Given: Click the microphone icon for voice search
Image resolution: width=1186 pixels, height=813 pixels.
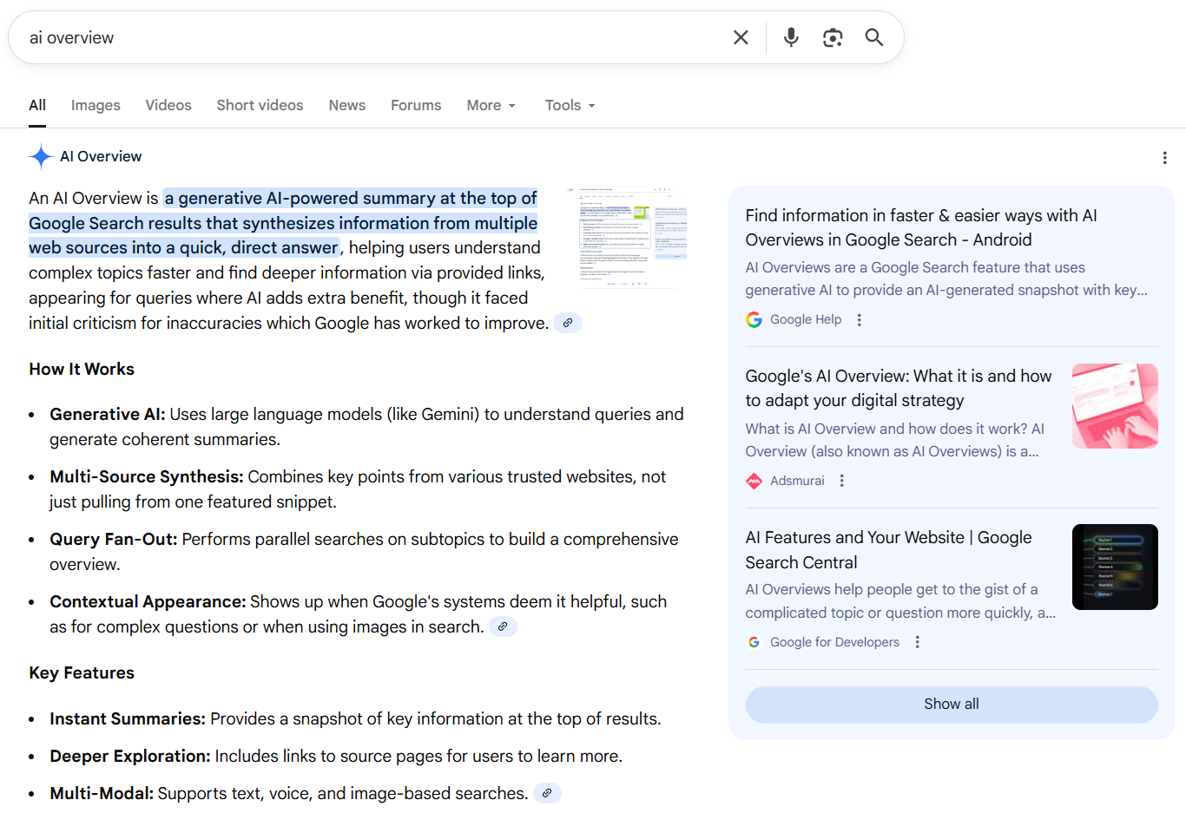Looking at the screenshot, I should pyautogui.click(x=790, y=37).
